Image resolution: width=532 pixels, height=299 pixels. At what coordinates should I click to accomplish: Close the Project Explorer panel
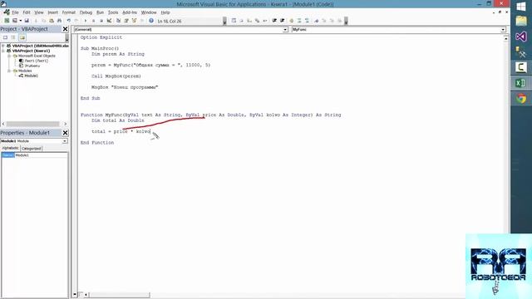point(65,29)
